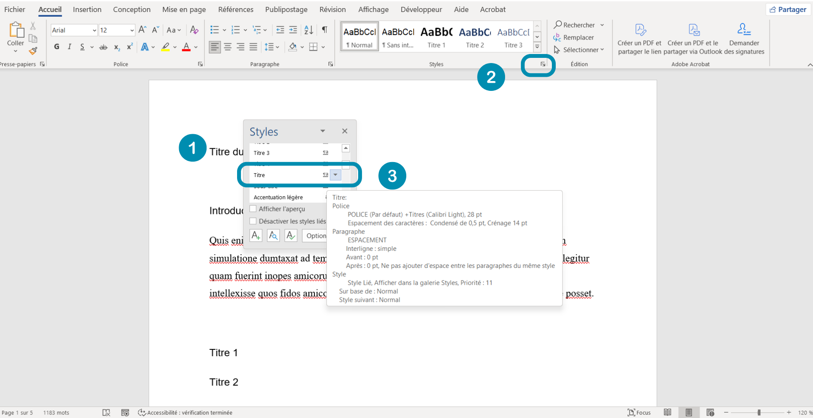Click the Partager button
Image resolution: width=813 pixels, height=418 pixels.
tap(788, 9)
